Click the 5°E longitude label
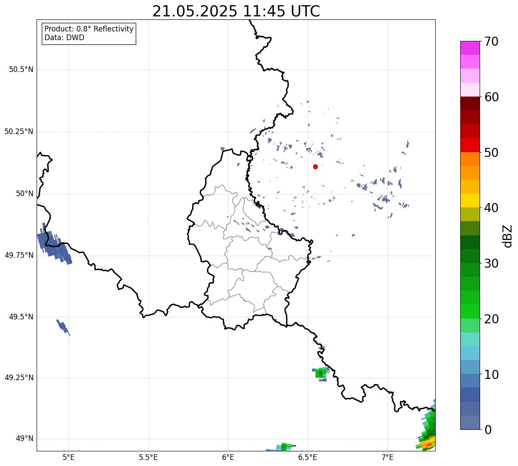The height and width of the screenshot is (466, 518). 69,457
